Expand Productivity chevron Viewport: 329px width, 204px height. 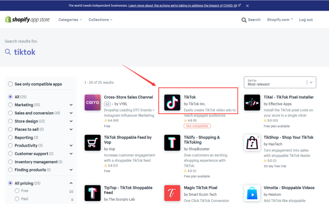coord(71,145)
